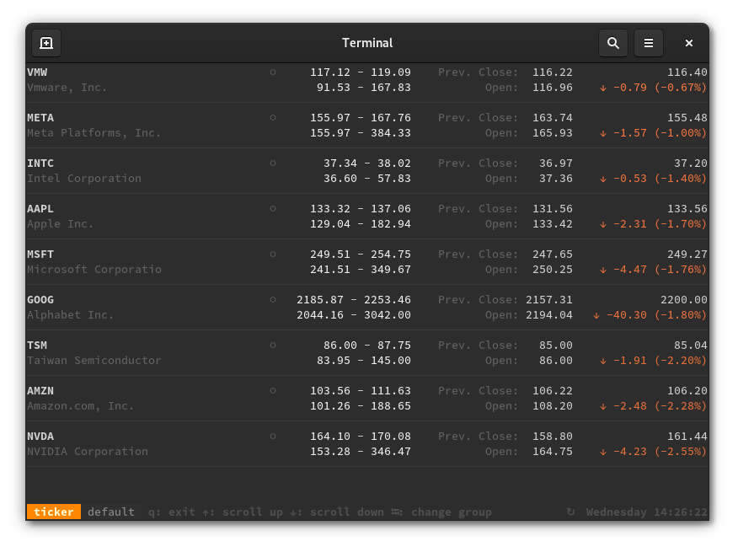Open the hamburger menu
This screenshot has width=738, height=552.
[649, 43]
